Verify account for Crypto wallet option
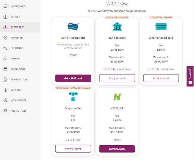The height and width of the screenshot is (160, 194). click(x=73, y=149)
